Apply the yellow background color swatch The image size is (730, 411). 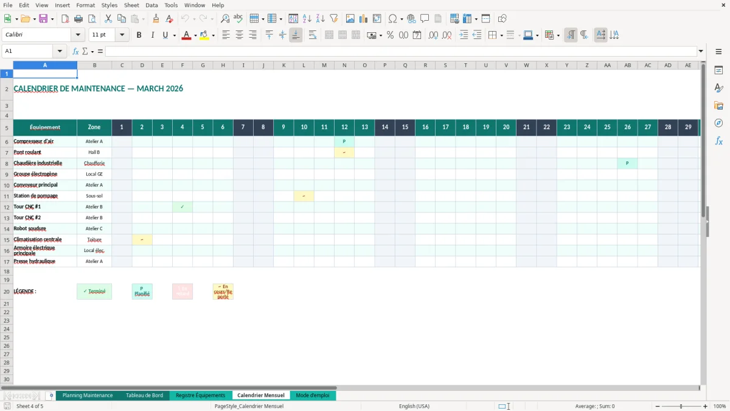tap(204, 35)
